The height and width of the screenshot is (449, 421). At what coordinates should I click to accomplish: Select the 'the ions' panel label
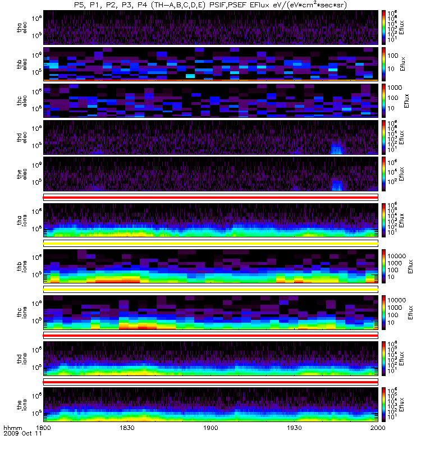pyautogui.click(x=21, y=405)
